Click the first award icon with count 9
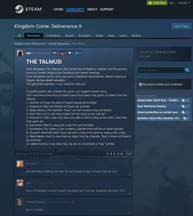 pyautogui.click(x=54, y=53)
